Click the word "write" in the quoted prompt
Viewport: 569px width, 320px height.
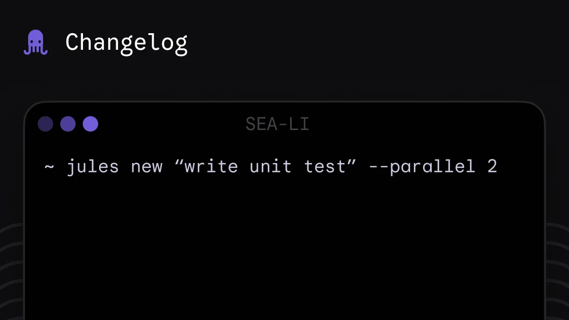click(210, 167)
